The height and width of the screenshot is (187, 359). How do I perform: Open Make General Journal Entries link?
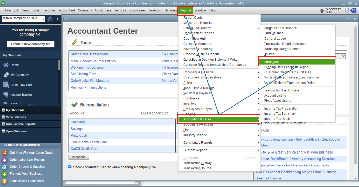coord(94,61)
